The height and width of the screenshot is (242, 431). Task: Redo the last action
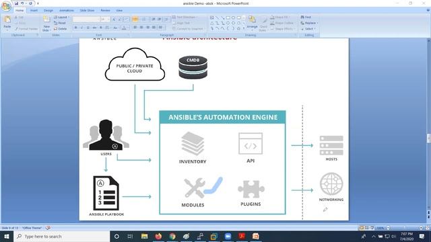pyautogui.click(x=30, y=3)
